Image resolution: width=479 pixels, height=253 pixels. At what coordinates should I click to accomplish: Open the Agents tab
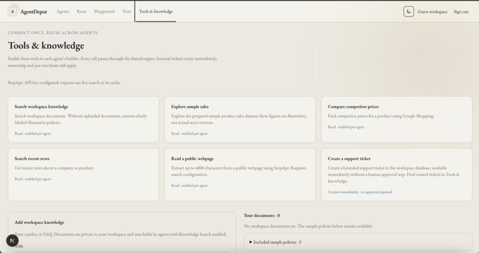click(62, 11)
